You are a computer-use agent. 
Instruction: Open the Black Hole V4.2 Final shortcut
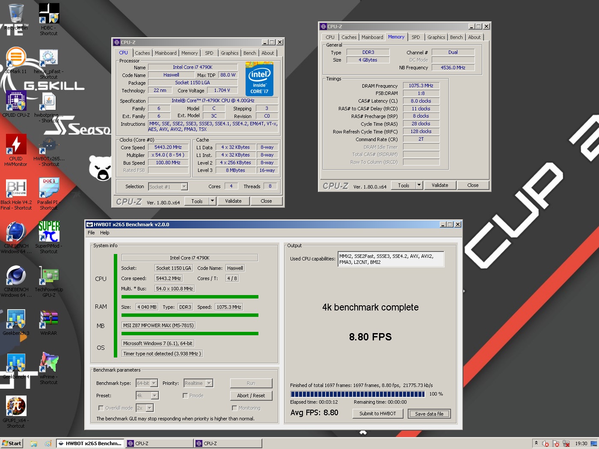point(16,194)
